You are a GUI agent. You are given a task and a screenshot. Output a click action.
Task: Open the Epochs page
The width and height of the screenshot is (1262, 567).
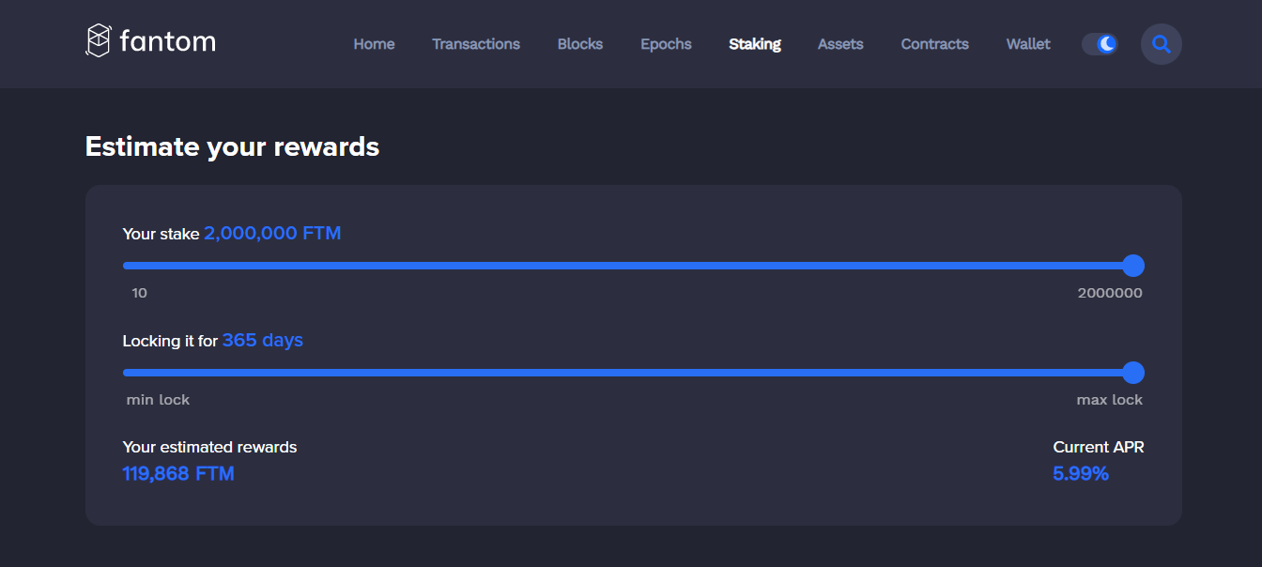pyautogui.click(x=666, y=43)
